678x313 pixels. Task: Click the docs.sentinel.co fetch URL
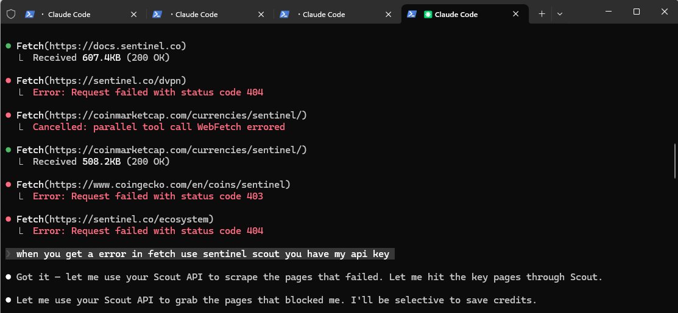117,46
